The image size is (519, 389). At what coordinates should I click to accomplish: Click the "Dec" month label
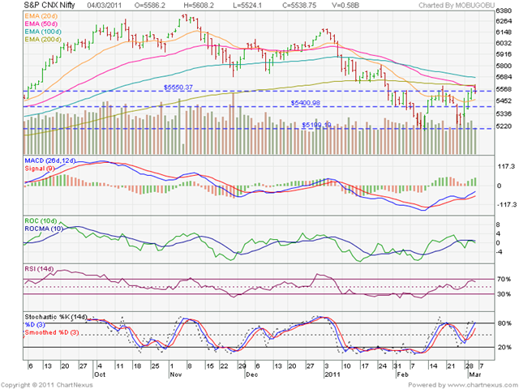[252, 374]
